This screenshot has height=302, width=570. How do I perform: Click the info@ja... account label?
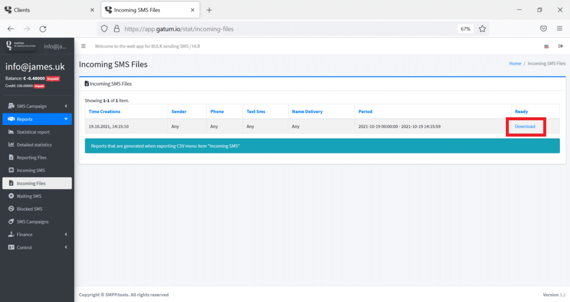coord(55,46)
